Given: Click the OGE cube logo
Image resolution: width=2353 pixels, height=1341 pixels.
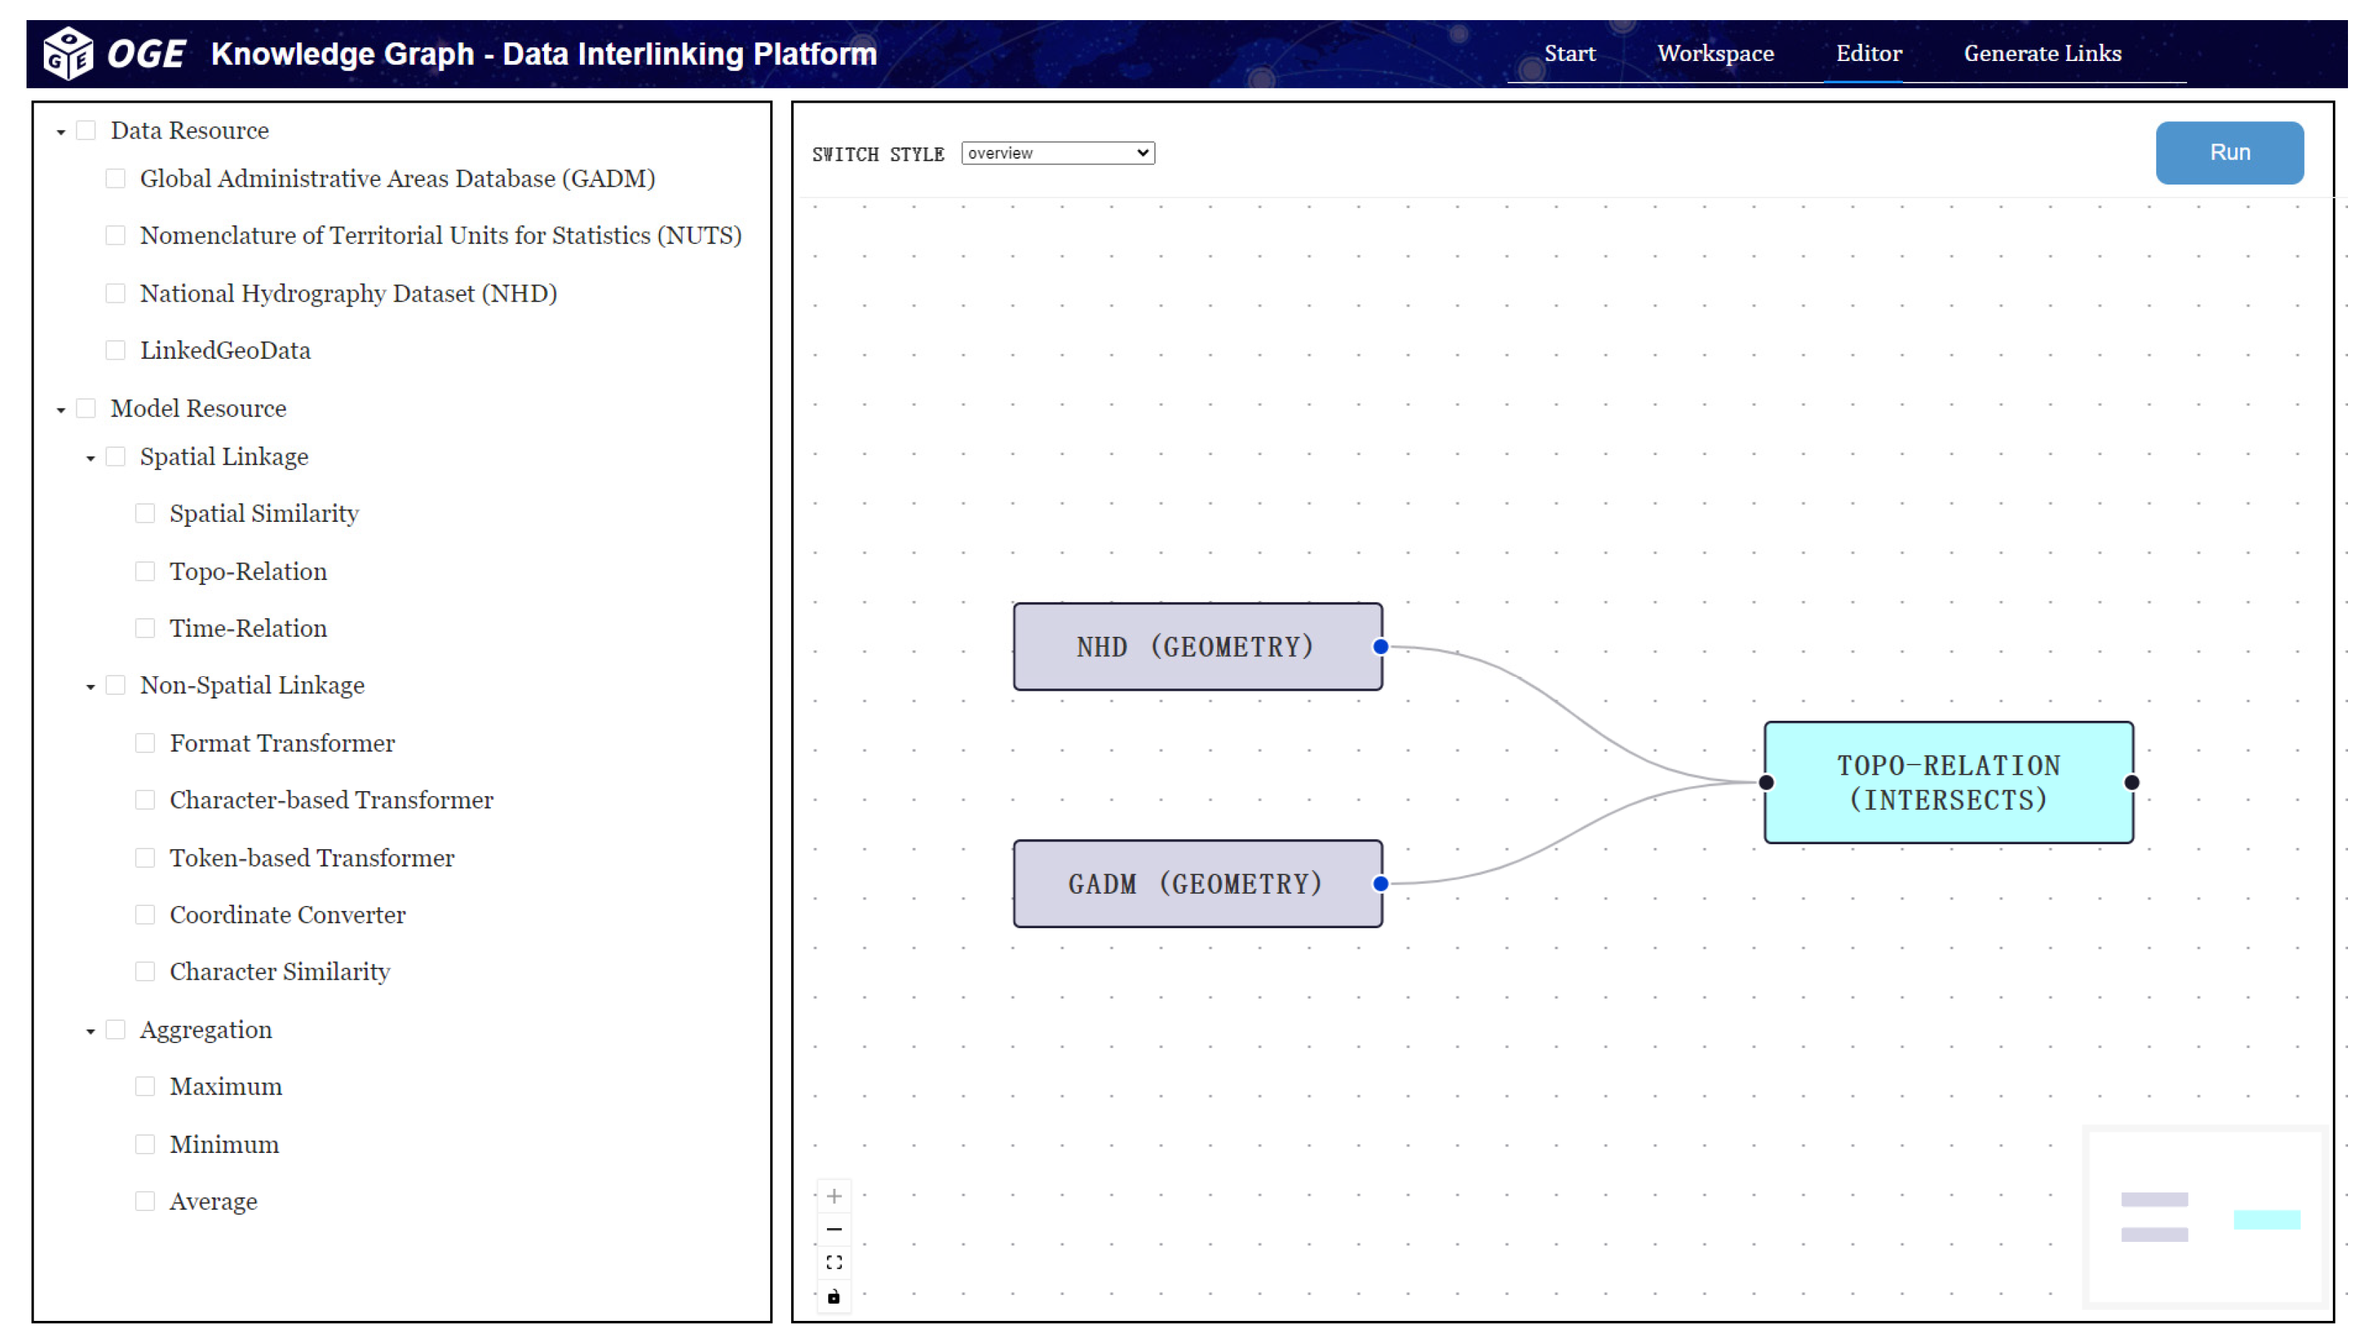Looking at the screenshot, I should [67, 53].
